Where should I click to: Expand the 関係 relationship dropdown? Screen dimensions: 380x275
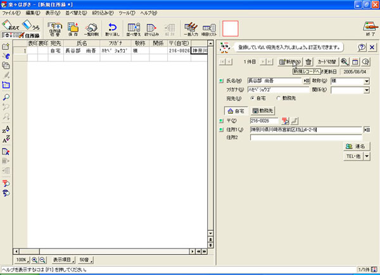click(x=367, y=90)
